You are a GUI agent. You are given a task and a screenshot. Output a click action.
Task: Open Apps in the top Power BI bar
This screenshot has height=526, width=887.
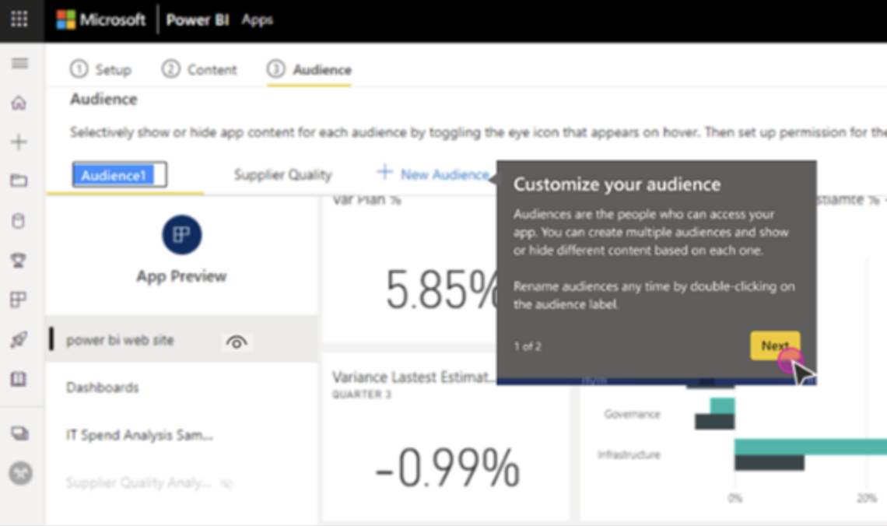pos(258,20)
